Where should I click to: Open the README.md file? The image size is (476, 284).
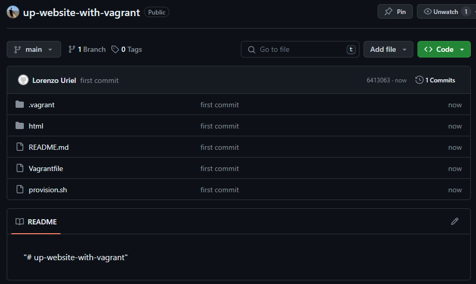pyautogui.click(x=49, y=147)
